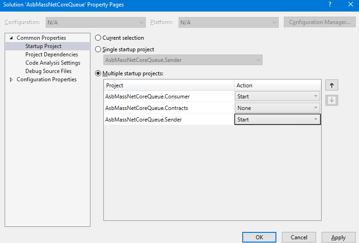Collapse the Common Properties tree node
This screenshot has width=359, height=243.
(x=11, y=38)
